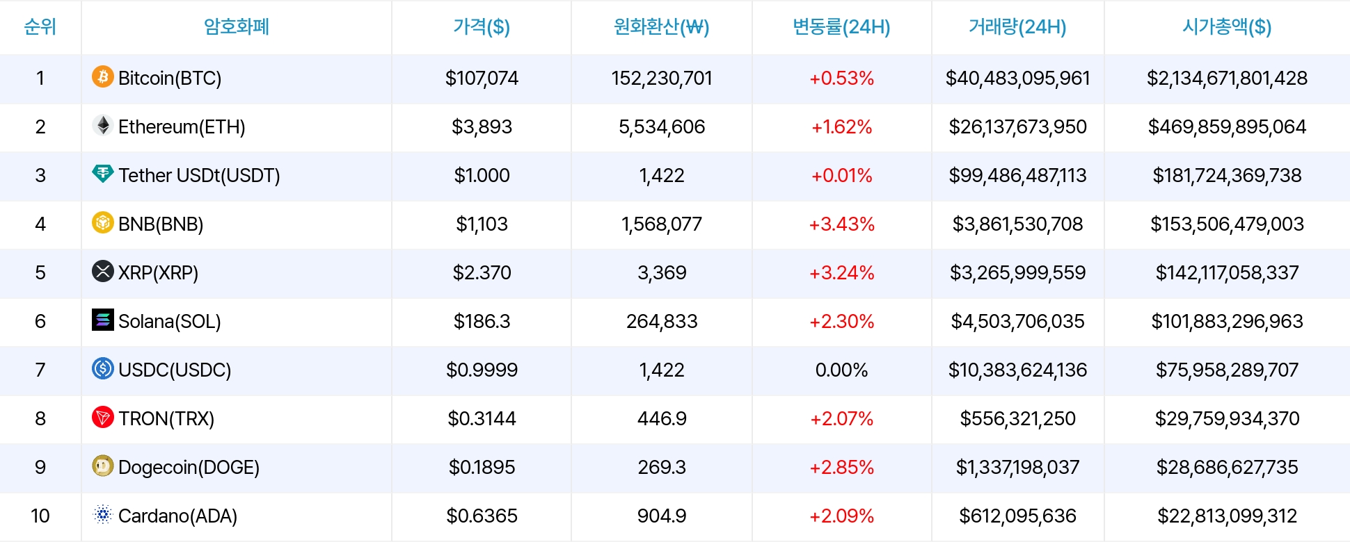Sort by the 변동률(24H) column header

(x=841, y=27)
